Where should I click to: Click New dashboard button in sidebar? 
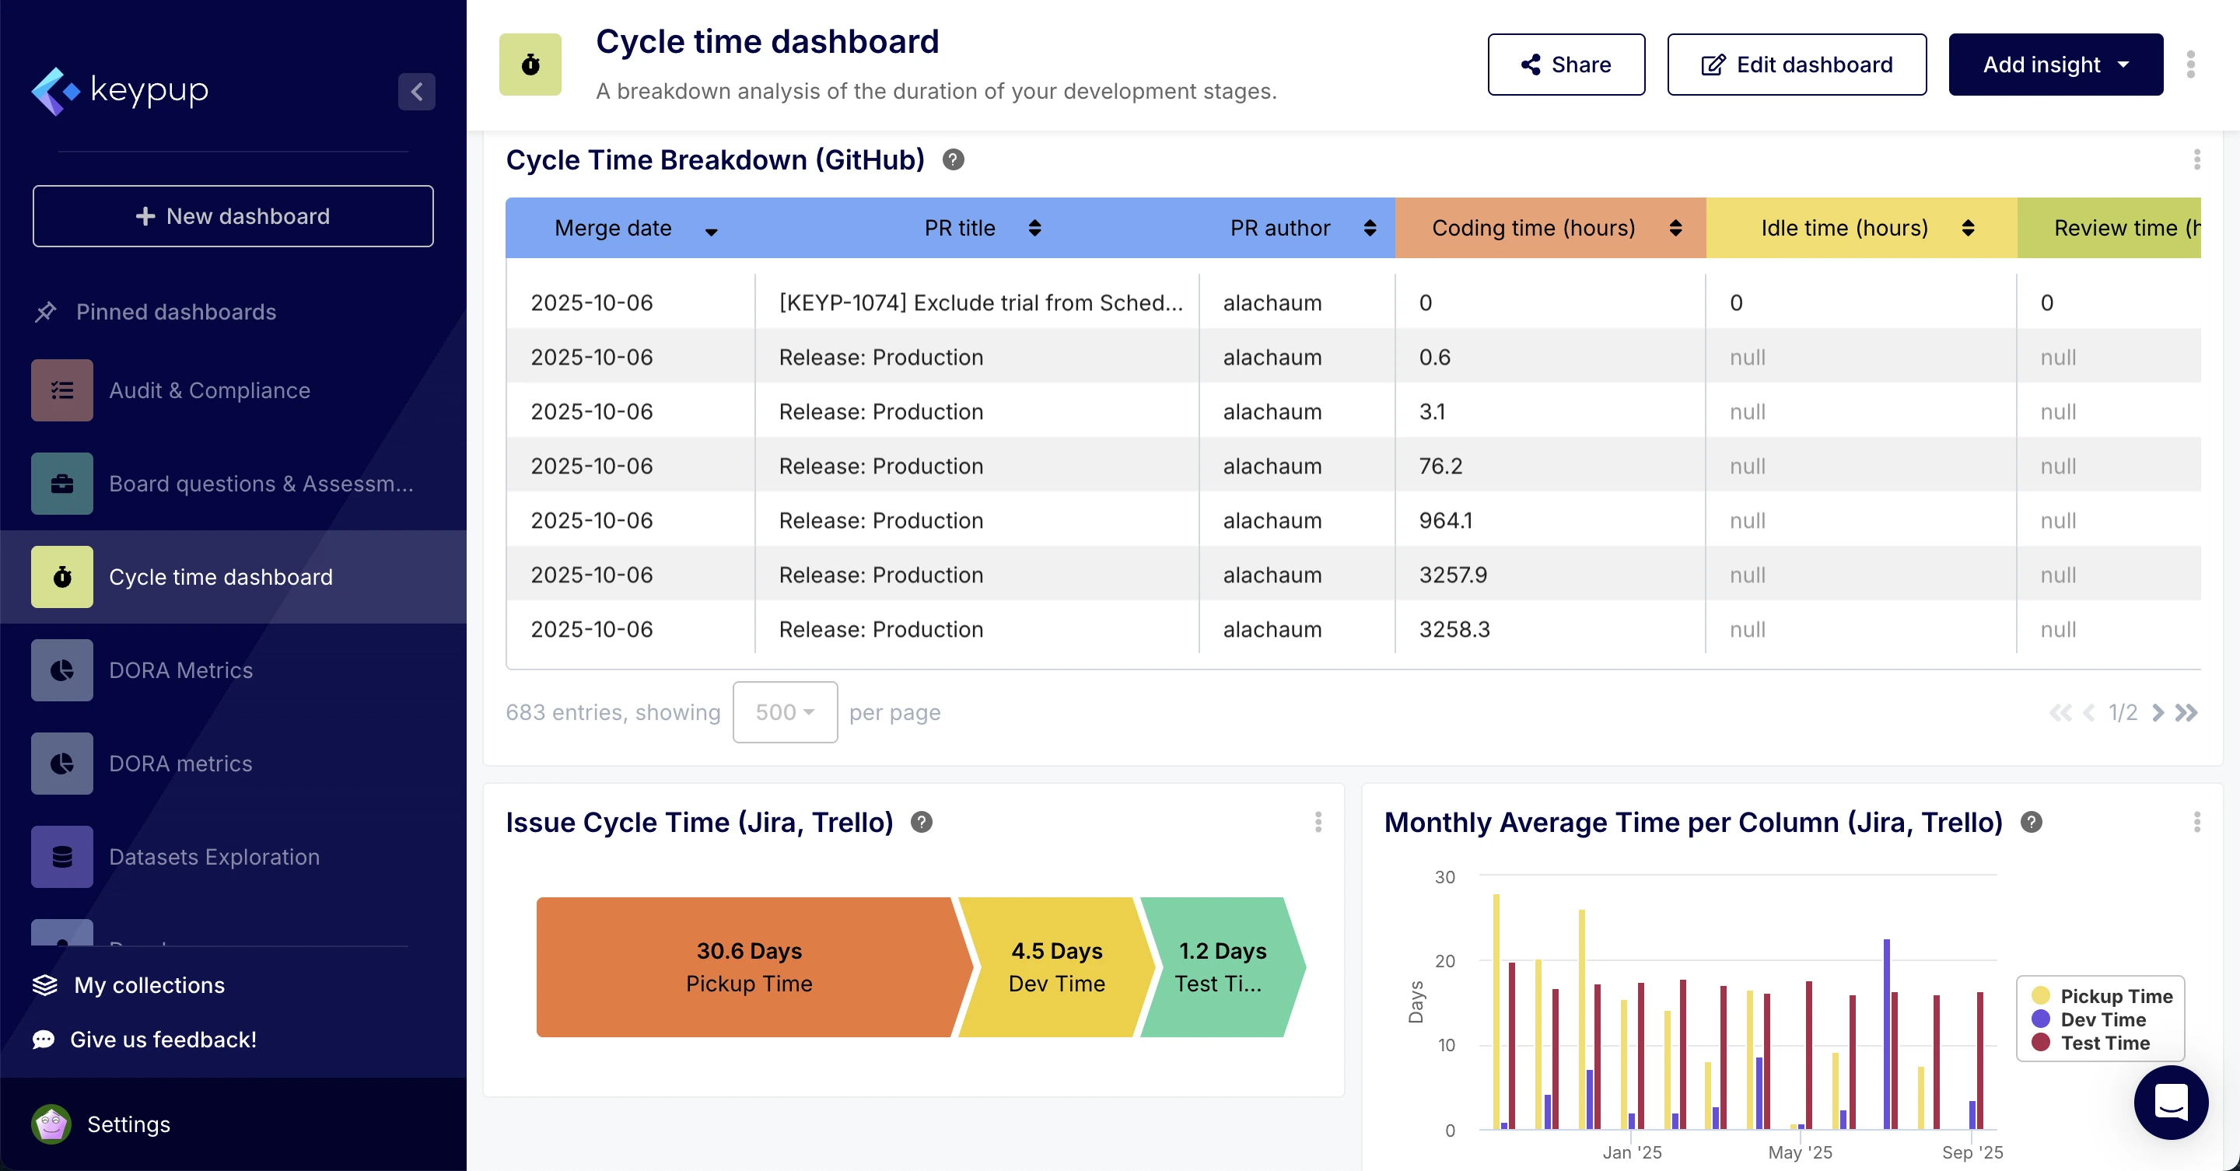(x=233, y=216)
